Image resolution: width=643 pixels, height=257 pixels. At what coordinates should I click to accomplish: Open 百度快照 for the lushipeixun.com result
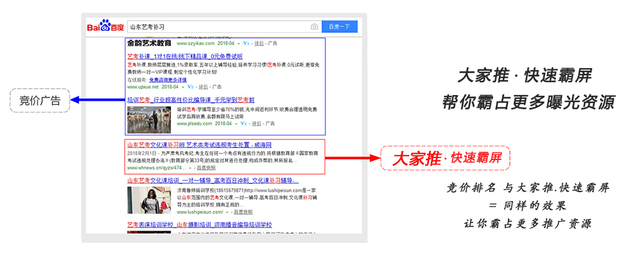[x=243, y=212]
